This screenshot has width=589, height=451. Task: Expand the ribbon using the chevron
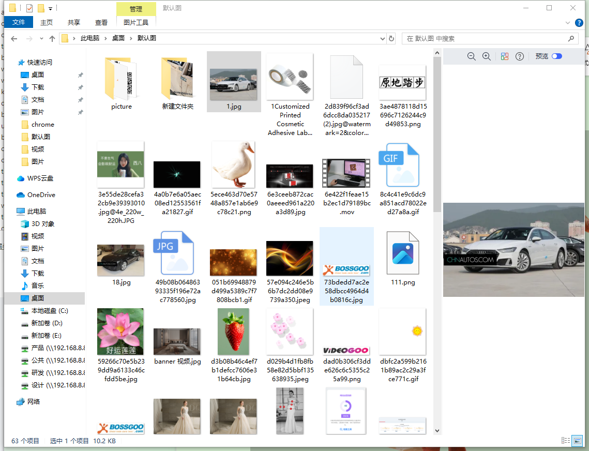tap(567, 23)
